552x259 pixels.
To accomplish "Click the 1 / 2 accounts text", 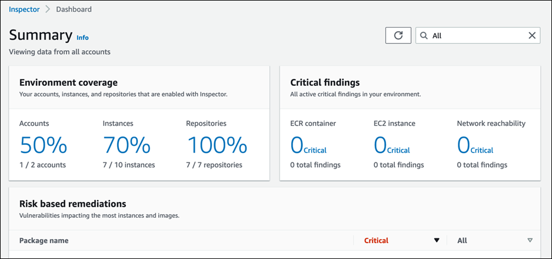I will 42,165.
